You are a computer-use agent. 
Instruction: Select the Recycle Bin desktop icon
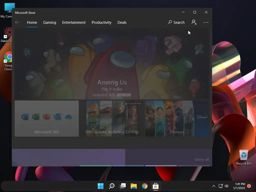point(243,157)
